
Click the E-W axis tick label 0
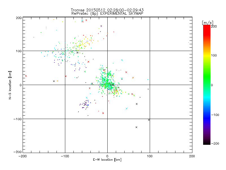[x=107, y=156]
